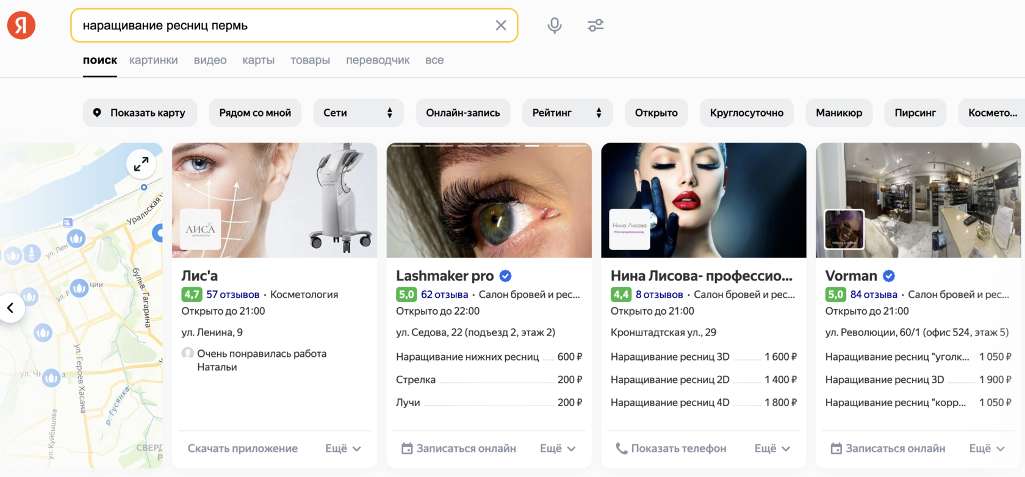
Task: Click into the search input field
Action: (281, 25)
